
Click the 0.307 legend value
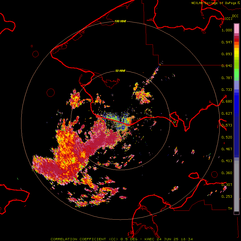227,185
